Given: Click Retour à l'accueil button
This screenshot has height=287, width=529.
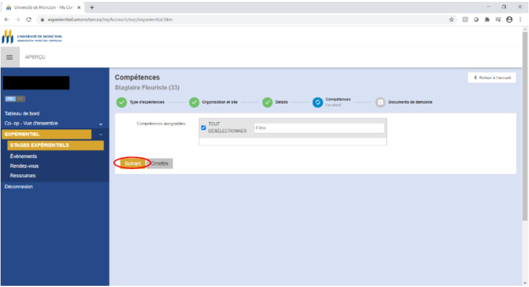Looking at the screenshot, I should pos(492,77).
